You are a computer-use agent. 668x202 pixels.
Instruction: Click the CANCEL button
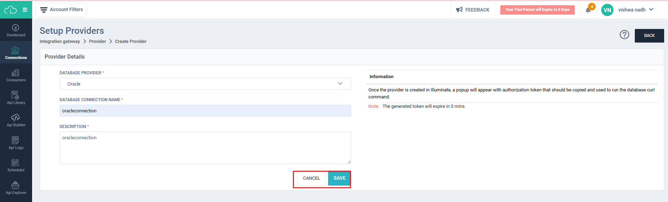pyautogui.click(x=311, y=178)
